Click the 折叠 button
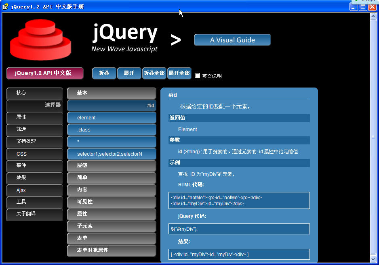Viewport: 379px width, 265px height. tap(104, 73)
